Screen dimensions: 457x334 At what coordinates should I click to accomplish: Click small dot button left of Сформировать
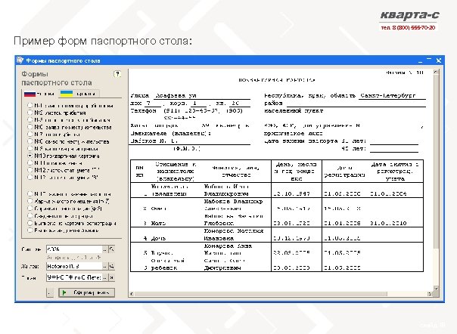[x=50, y=292]
